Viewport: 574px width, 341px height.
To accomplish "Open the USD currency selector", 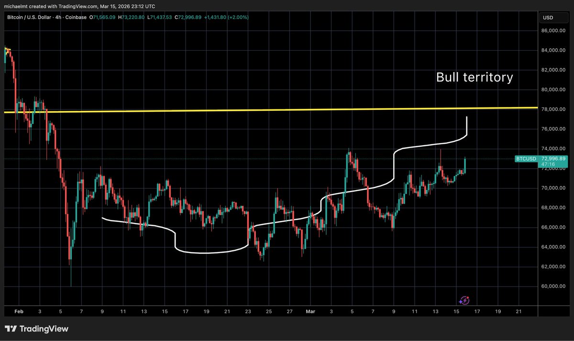I will [x=548, y=18].
